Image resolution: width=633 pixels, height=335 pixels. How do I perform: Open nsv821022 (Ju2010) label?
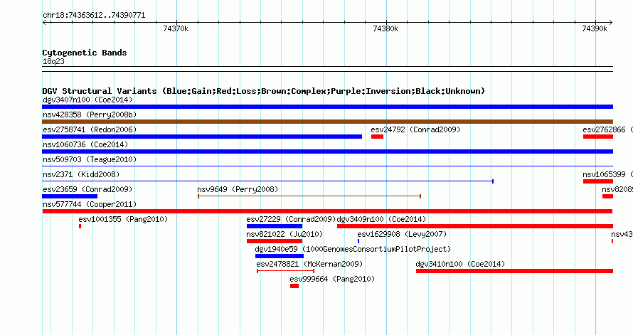point(284,234)
